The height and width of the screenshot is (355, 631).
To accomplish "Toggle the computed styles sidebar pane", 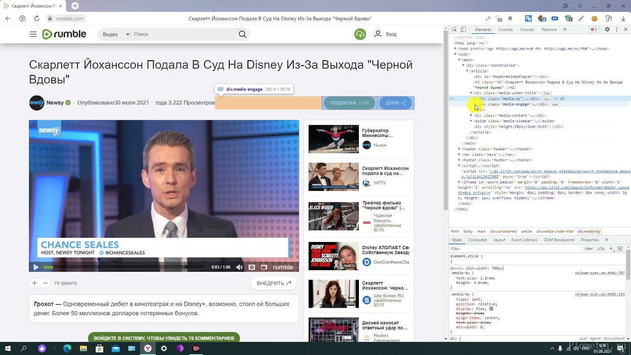I will (x=620, y=248).
